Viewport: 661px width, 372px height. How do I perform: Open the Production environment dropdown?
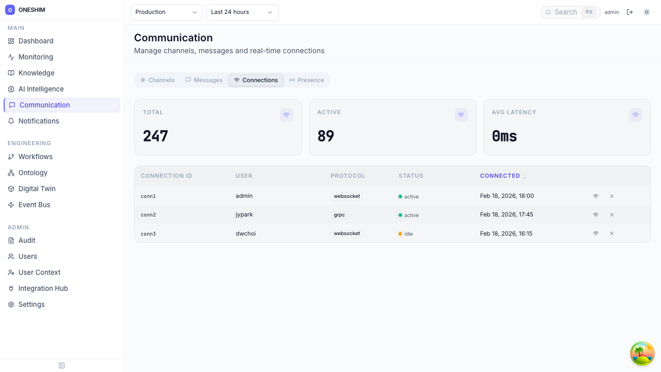(166, 12)
